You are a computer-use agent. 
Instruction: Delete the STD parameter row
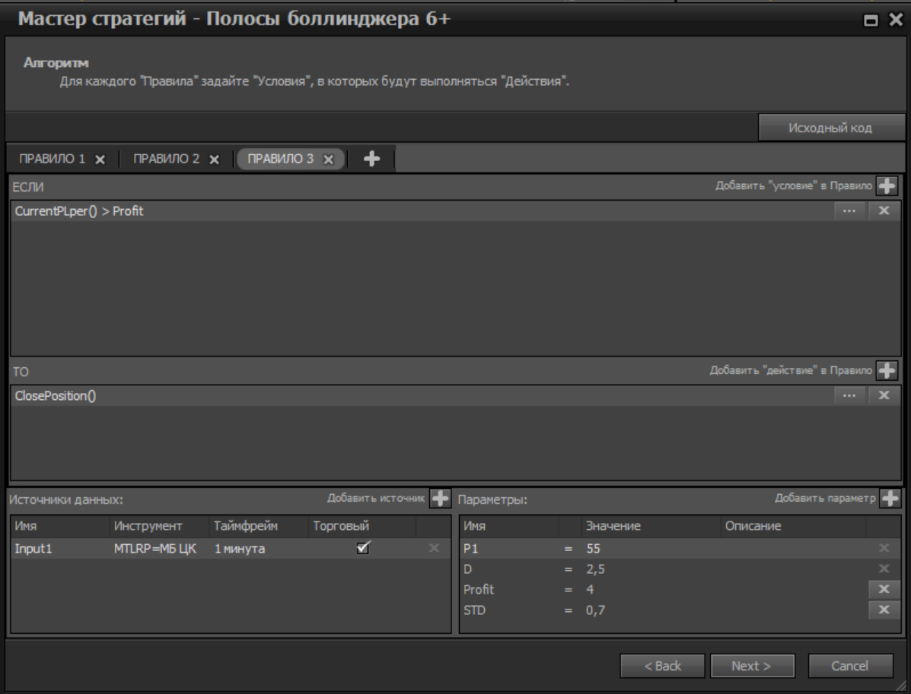coord(884,608)
